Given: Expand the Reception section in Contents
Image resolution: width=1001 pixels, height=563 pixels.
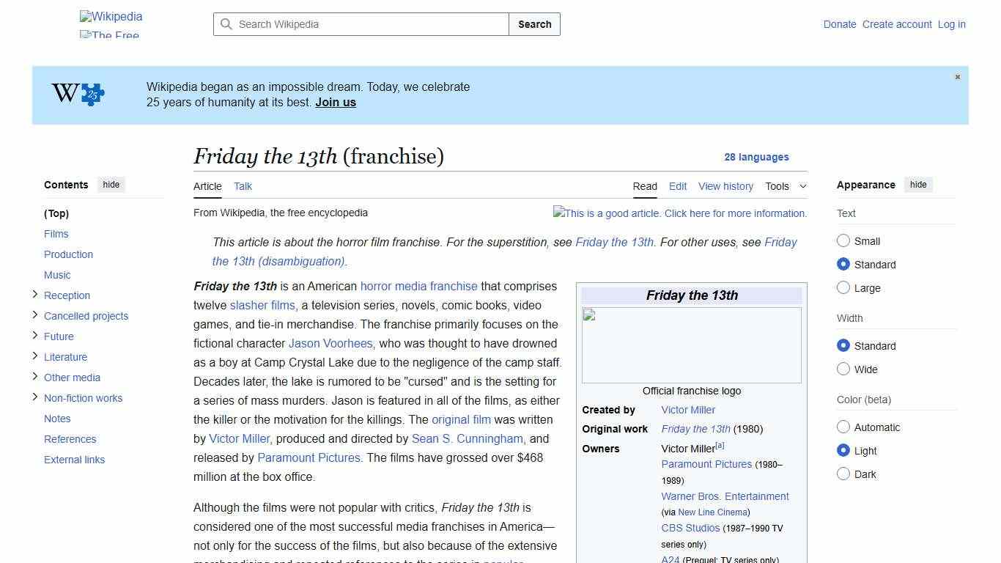Looking at the screenshot, I should pyautogui.click(x=34, y=295).
